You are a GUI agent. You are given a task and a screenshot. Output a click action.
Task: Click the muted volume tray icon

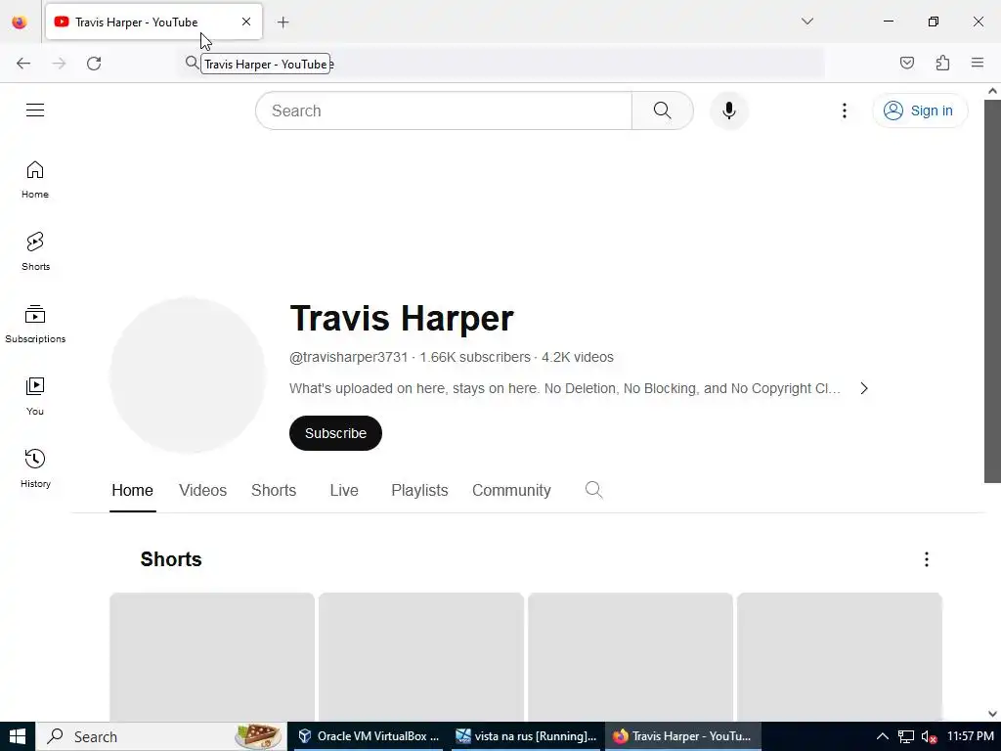pos(929,737)
